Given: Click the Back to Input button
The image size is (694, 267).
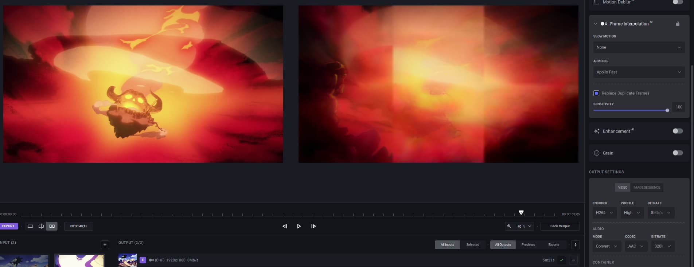Looking at the screenshot, I should tap(560, 226).
